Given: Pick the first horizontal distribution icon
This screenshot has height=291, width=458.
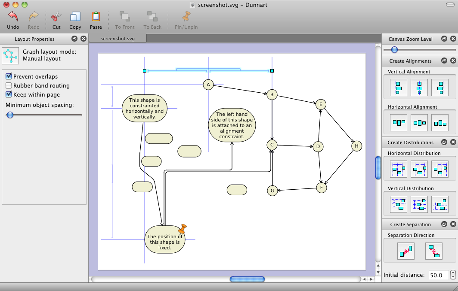Looking at the screenshot, I should pyautogui.click(x=398, y=169).
